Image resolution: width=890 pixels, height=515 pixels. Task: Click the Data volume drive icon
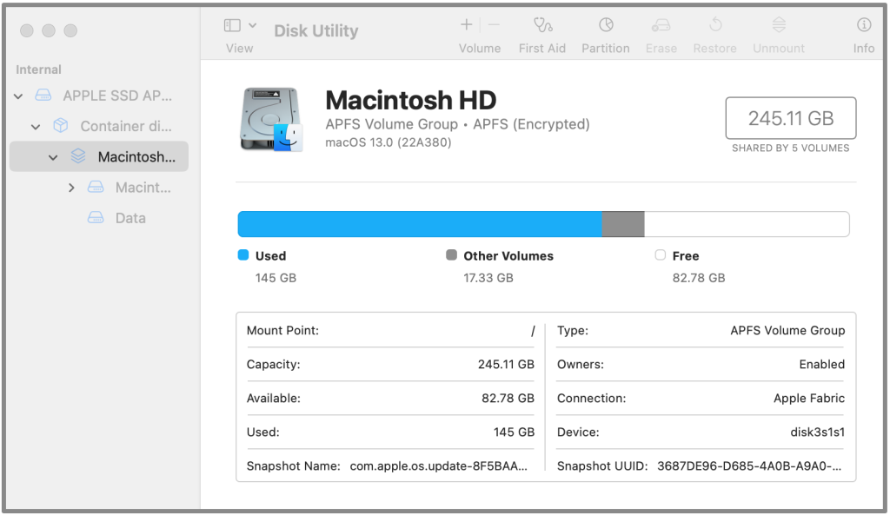(96, 217)
